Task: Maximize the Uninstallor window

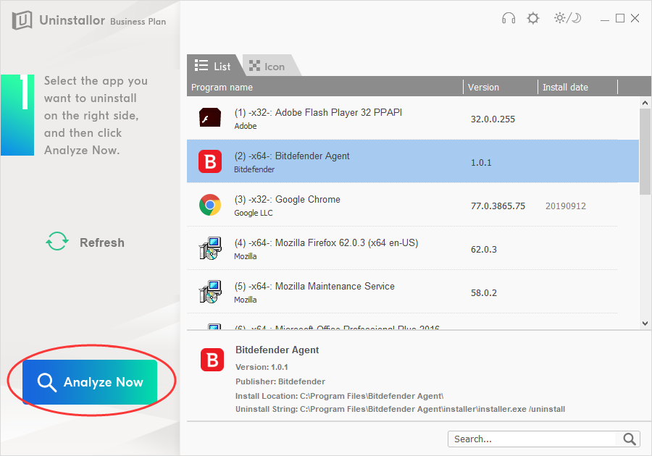Action: [620, 18]
